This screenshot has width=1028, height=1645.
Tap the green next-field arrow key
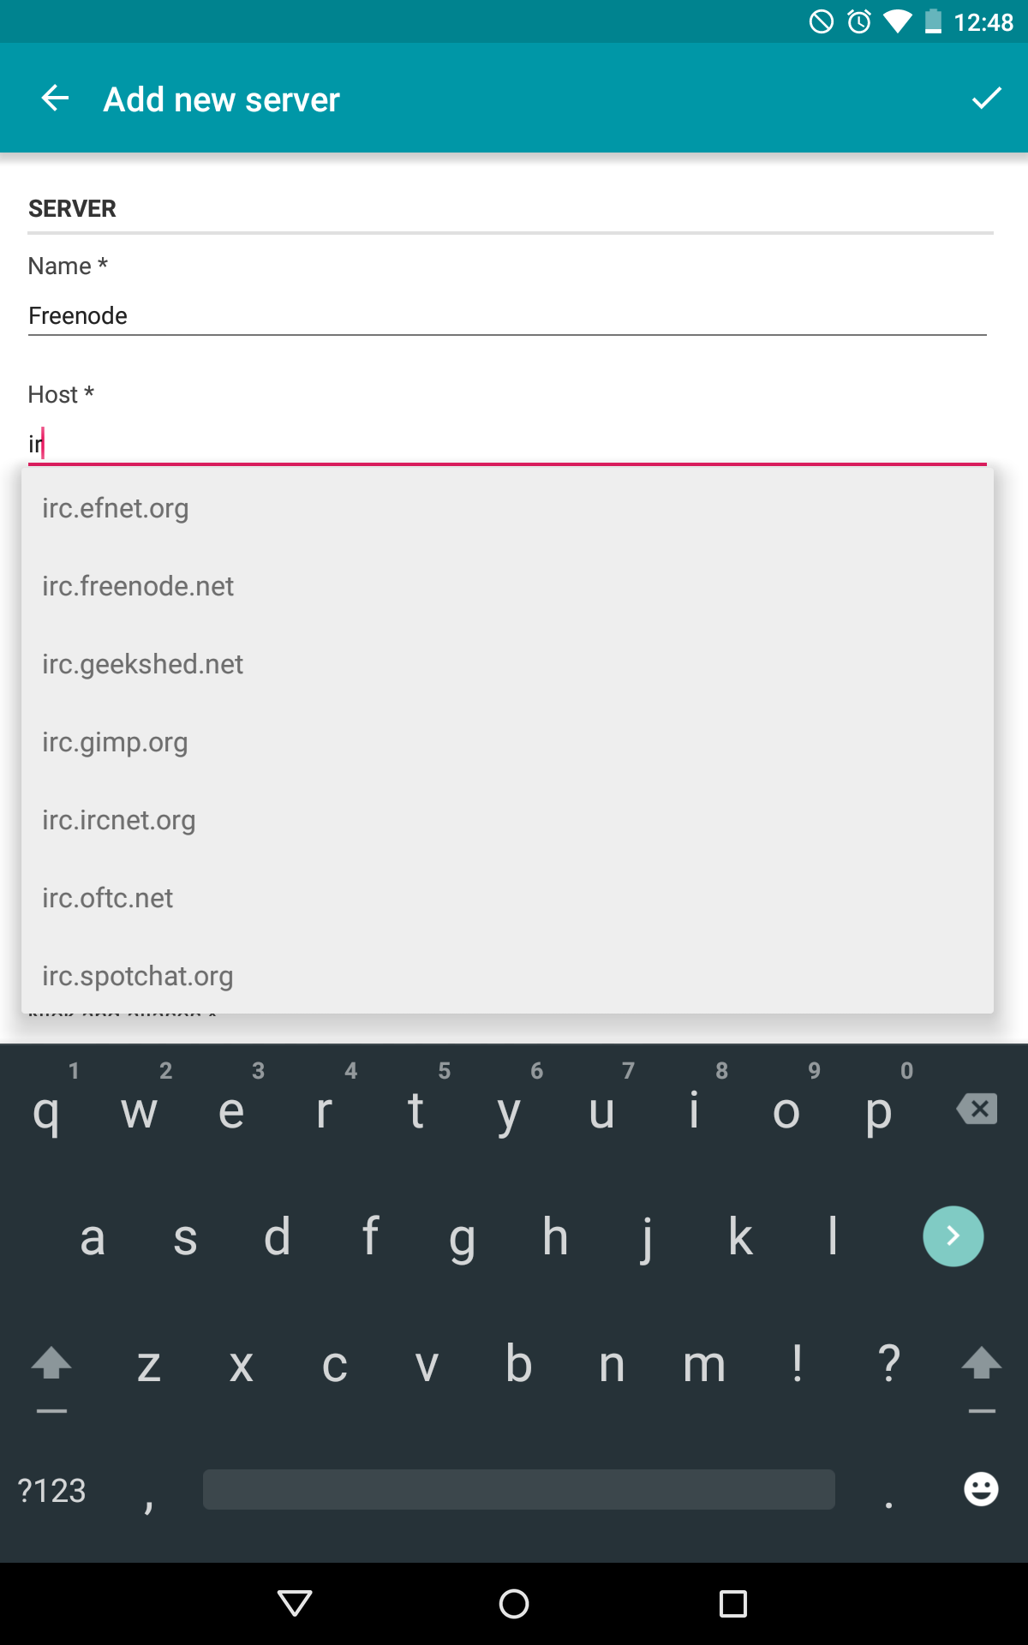953,1235
